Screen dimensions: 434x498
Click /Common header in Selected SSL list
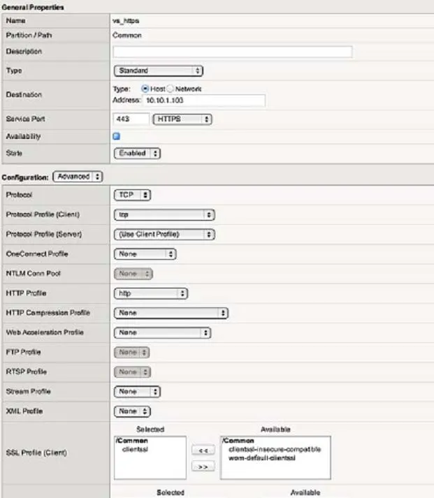(132, 441)
